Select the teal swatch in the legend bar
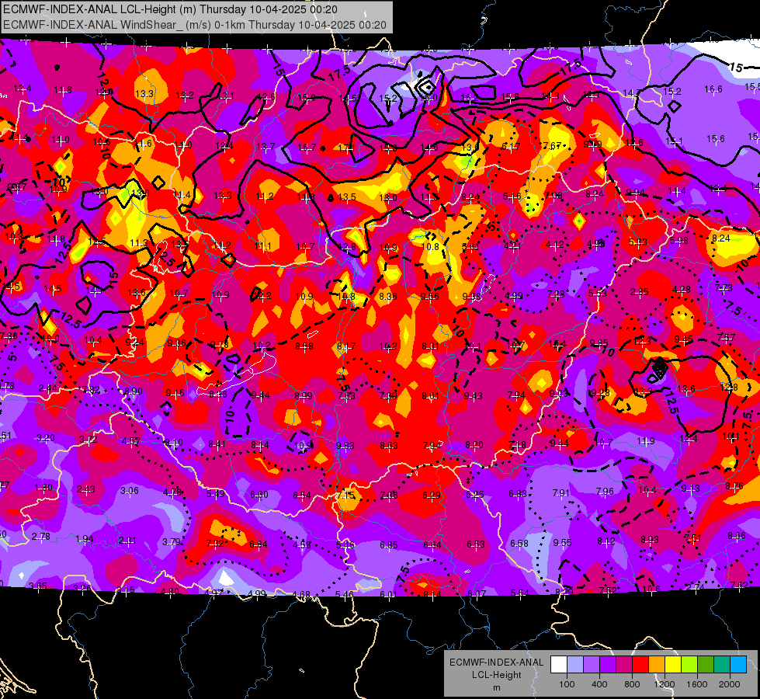Screen dimensions: 760x699 (722, 665)
